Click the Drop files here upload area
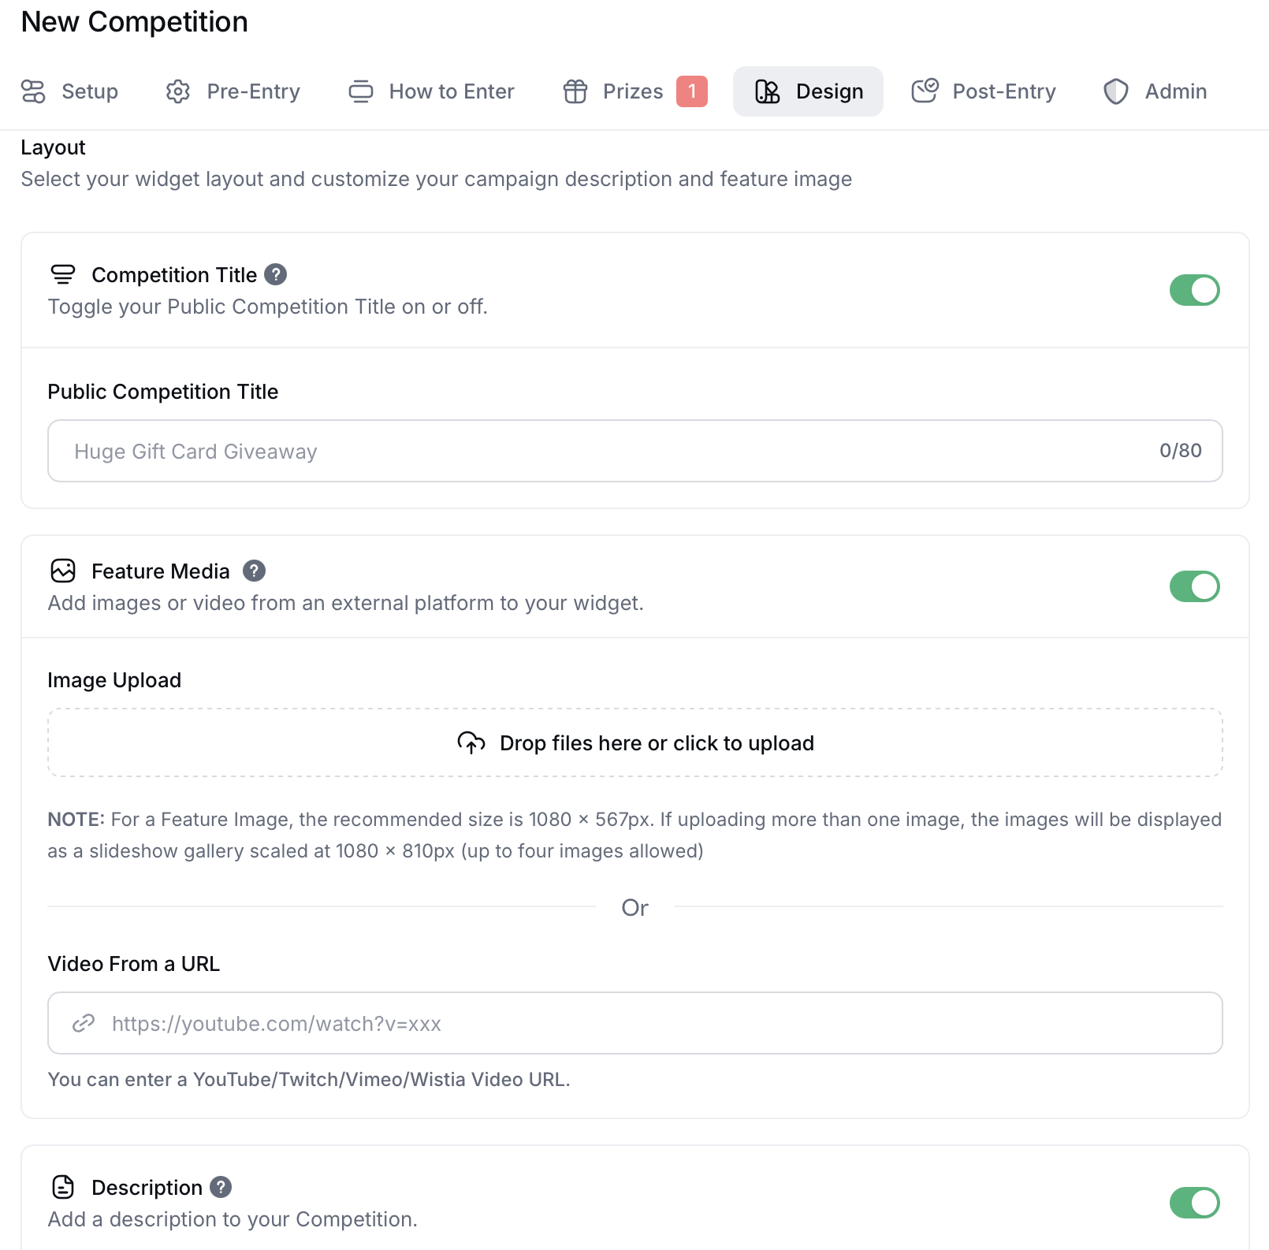The width and height of the screenshot is (1269, 1250). pyautogui.click(x=634, y=742)
